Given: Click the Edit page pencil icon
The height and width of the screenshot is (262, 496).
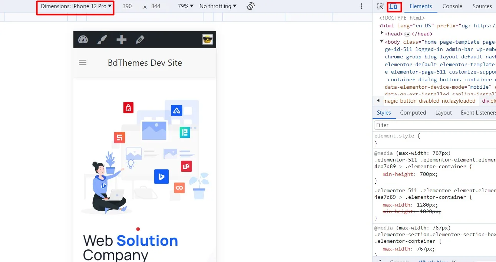Looking at the screenshot, I should point(140,40).
